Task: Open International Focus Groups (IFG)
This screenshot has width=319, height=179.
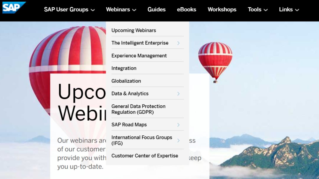Action: coord(141,140)
